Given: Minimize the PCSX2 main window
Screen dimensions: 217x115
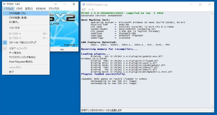Looking at the screenshot, I should [55, 4].
